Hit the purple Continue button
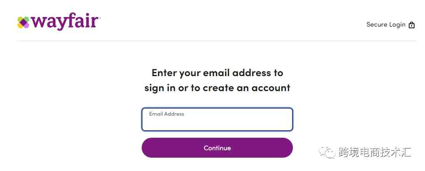This screenshot has width=425, height=171. pos(217,148)
